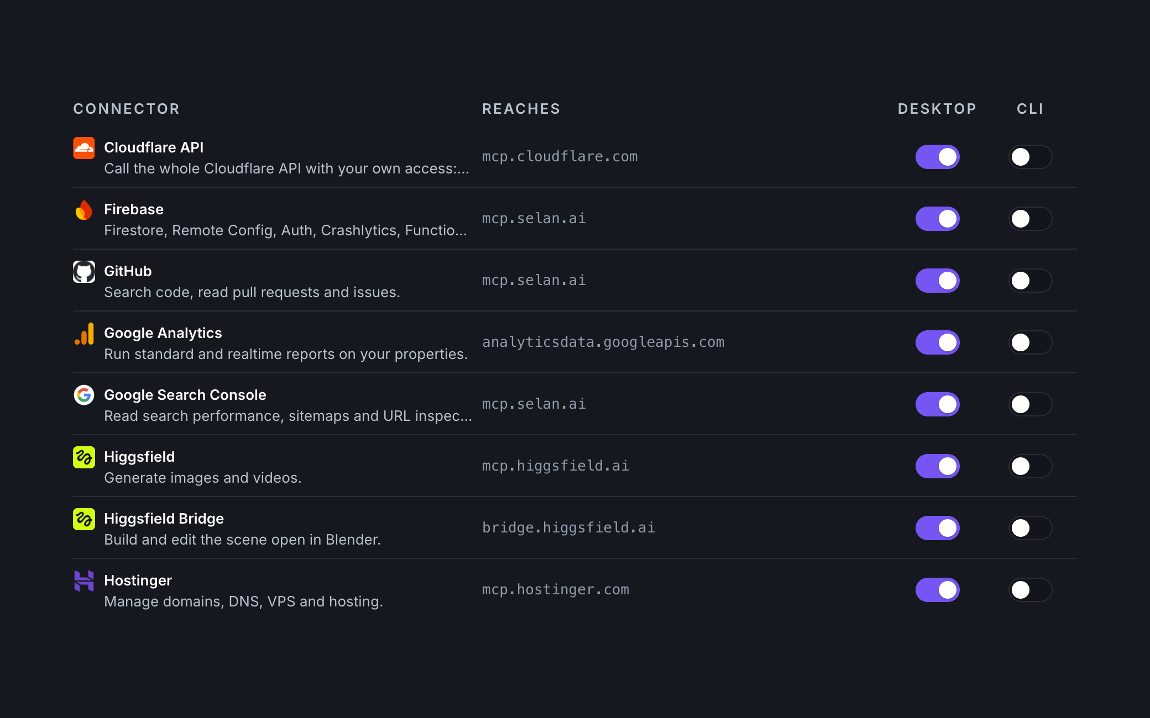This screenshot has height=718, width=1150.
Task: Enable CLI toggle for Cloudflare API
Action: (x=1031, y=157)
